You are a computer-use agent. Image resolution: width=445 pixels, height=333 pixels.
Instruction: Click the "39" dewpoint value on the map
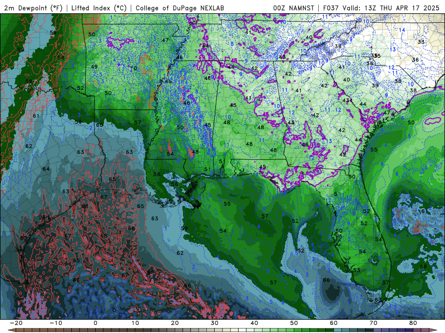(x=375, y=85)
